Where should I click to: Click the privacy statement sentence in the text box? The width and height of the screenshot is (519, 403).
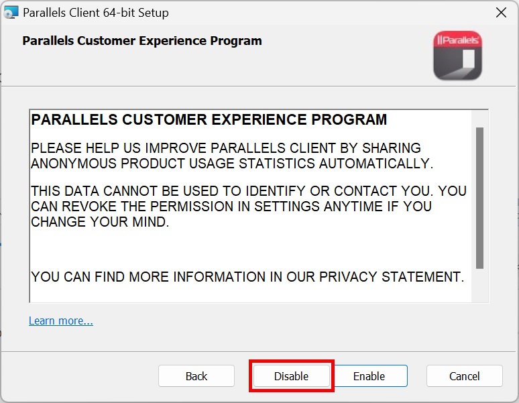(247, 276)
